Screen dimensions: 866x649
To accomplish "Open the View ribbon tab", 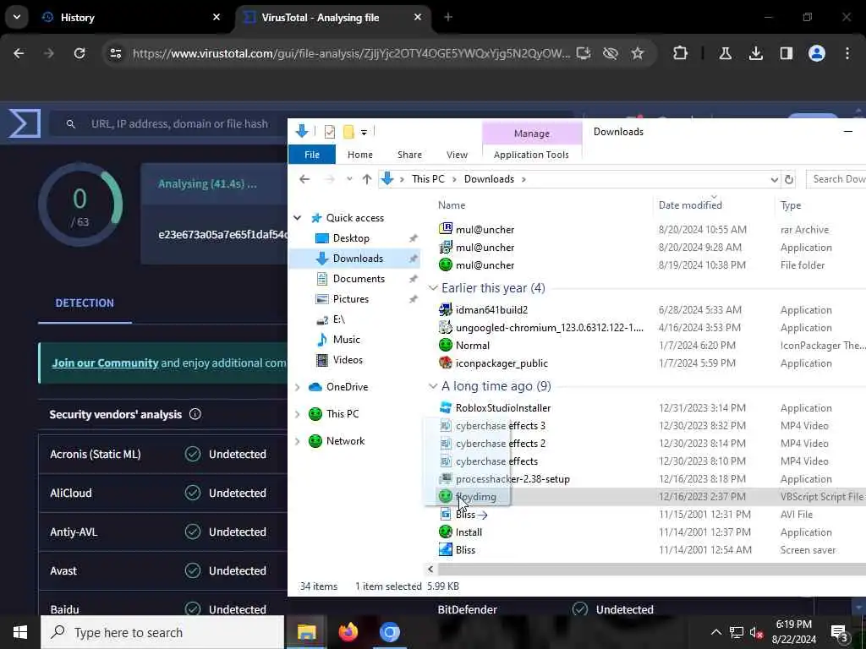I will 457,155.
